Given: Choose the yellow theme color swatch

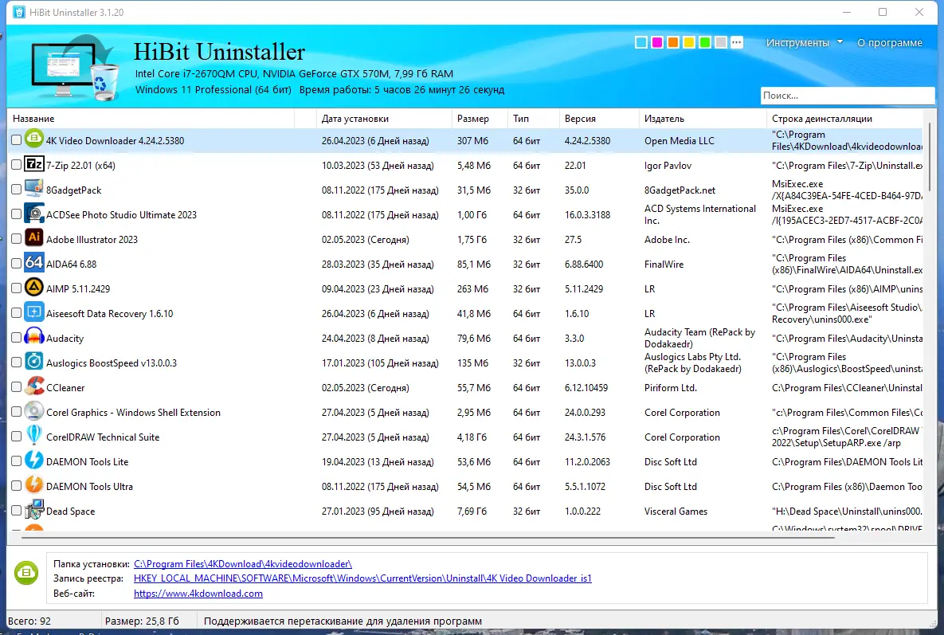Looking at the screenshot, I should click(x=689, y=42).
